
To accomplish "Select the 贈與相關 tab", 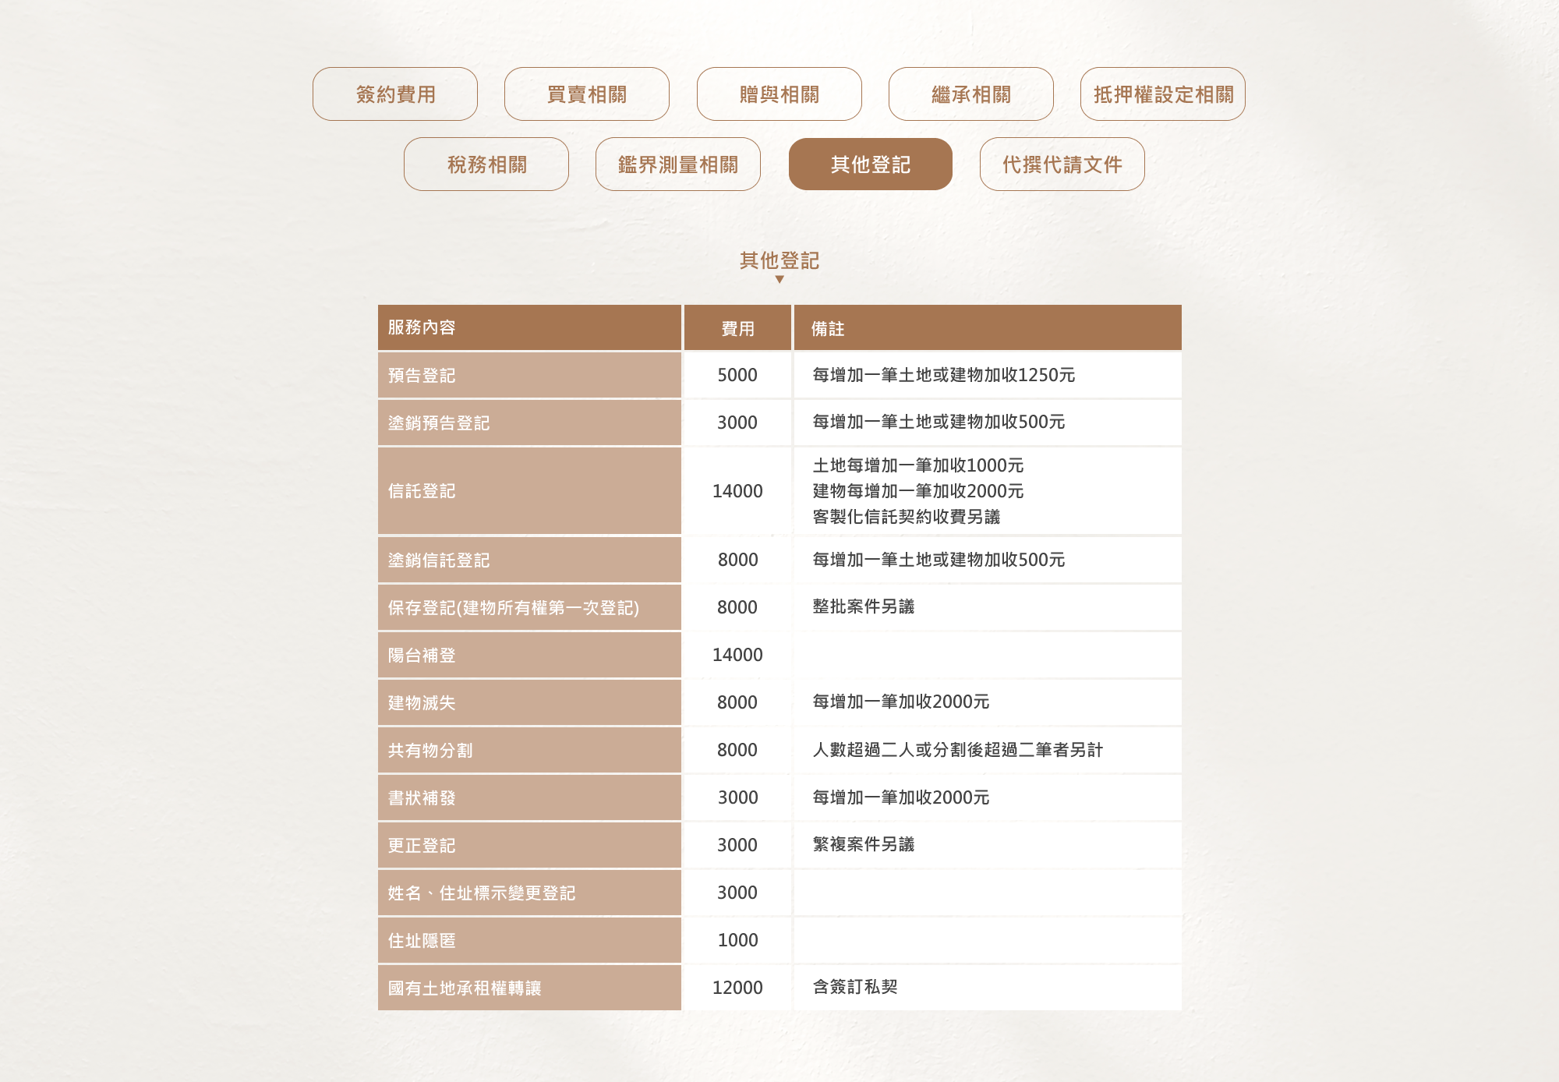I will [x=779, y=94].
